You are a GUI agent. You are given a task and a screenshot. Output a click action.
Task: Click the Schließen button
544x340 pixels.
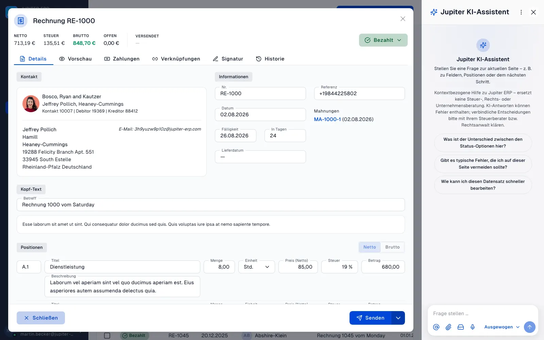coord(41,318)
